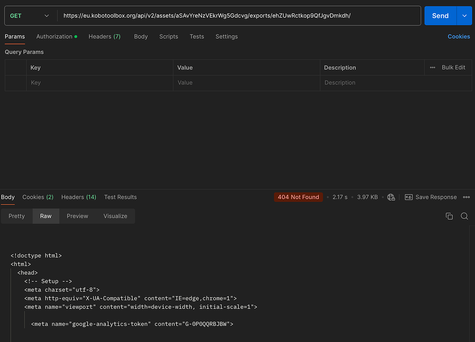Enable the Preview response view
This screenshot has height=342, width=475.
[x=77, y=216]
